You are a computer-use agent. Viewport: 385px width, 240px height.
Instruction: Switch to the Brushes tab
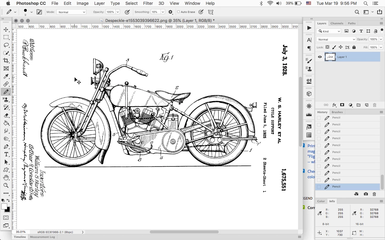pos(337,112)
